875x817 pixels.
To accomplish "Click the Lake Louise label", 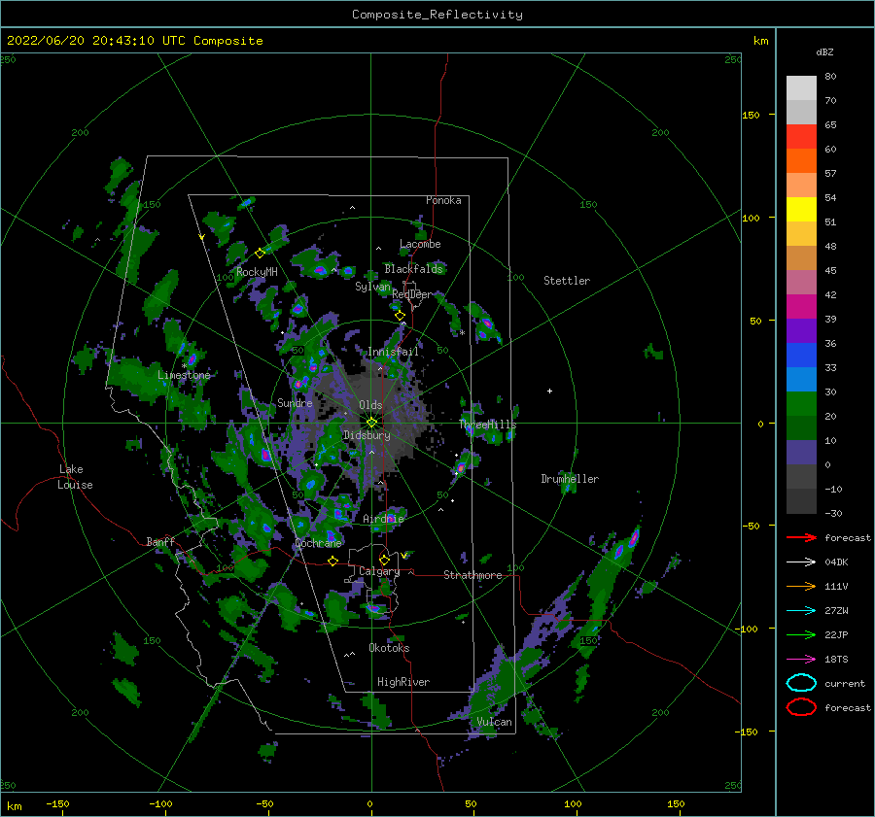I will pyautogui.click(x=75, y=477).
